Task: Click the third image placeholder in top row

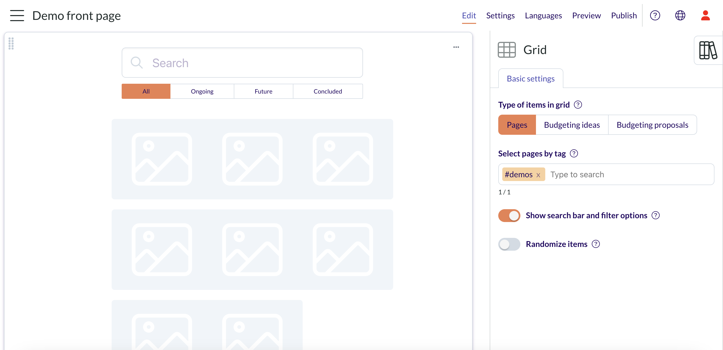Action: click(343, 159)
